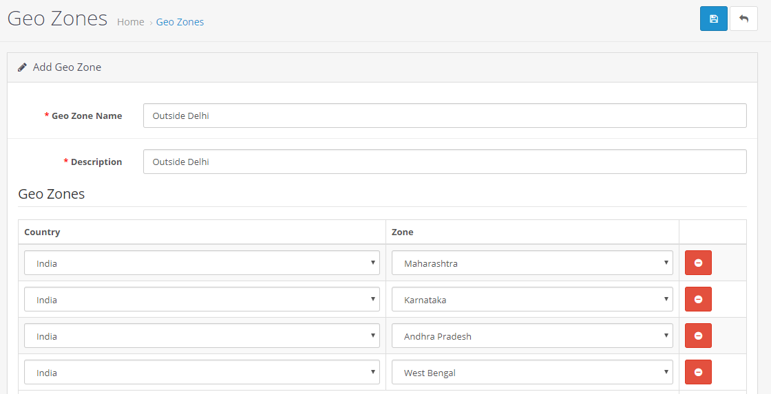Delete the West Bengal zone row

(698, 372)
